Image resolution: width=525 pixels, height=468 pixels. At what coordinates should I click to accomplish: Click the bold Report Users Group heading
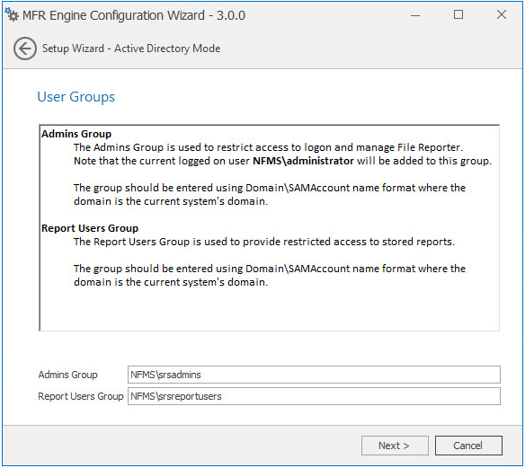coord(90,228)
